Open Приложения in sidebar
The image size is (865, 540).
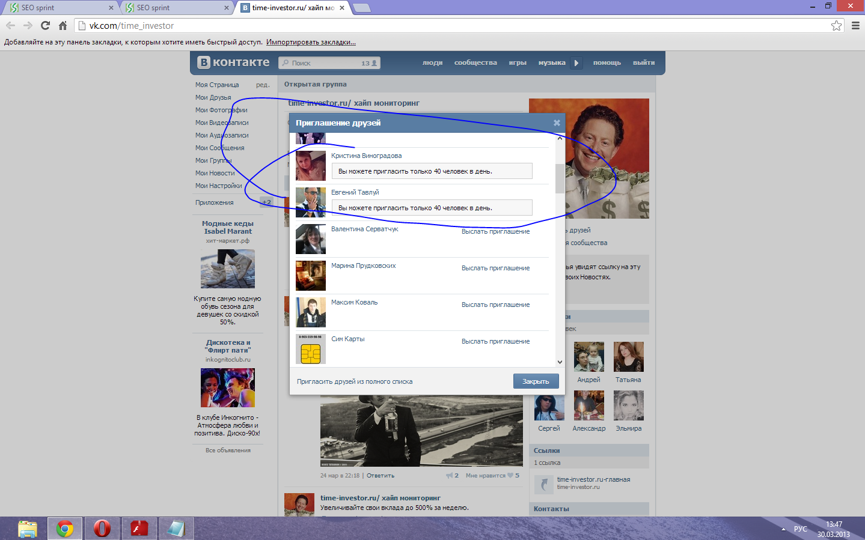coord(215,203)
